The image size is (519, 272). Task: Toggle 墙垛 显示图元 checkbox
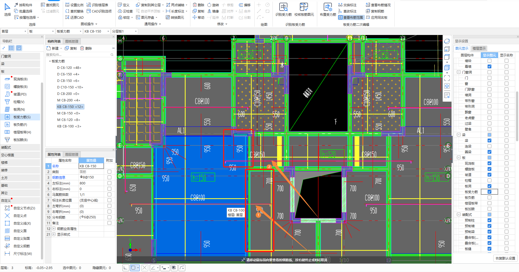(x=489, y=61)
